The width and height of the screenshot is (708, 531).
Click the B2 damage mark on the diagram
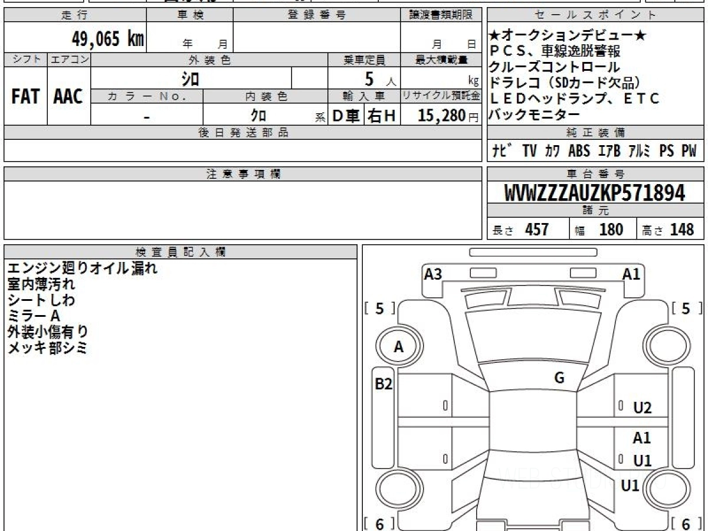pos(384,384)
